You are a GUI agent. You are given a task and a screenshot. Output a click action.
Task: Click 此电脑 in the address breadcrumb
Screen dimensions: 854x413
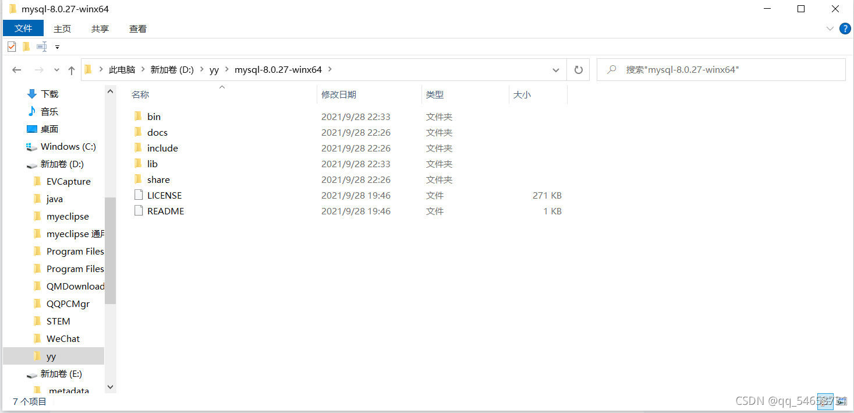pos(122,69)
